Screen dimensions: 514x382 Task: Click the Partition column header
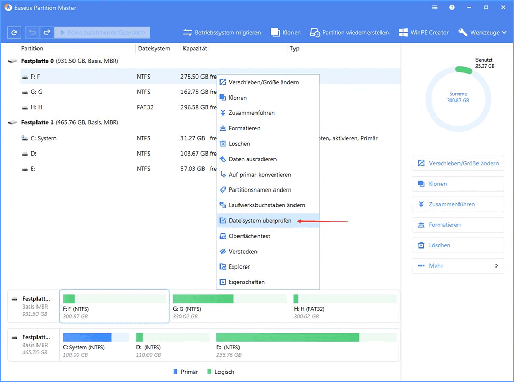(32, 48)
